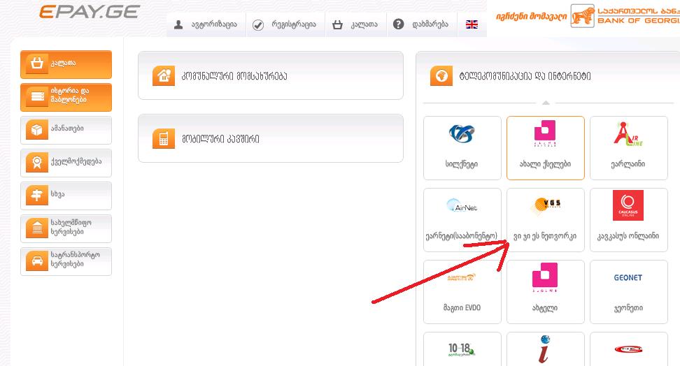Open the ქველმოქმედება sidebar item
The height and width of the screenshot is (366, 680).
pyautogui.click(x=66, y=163)
